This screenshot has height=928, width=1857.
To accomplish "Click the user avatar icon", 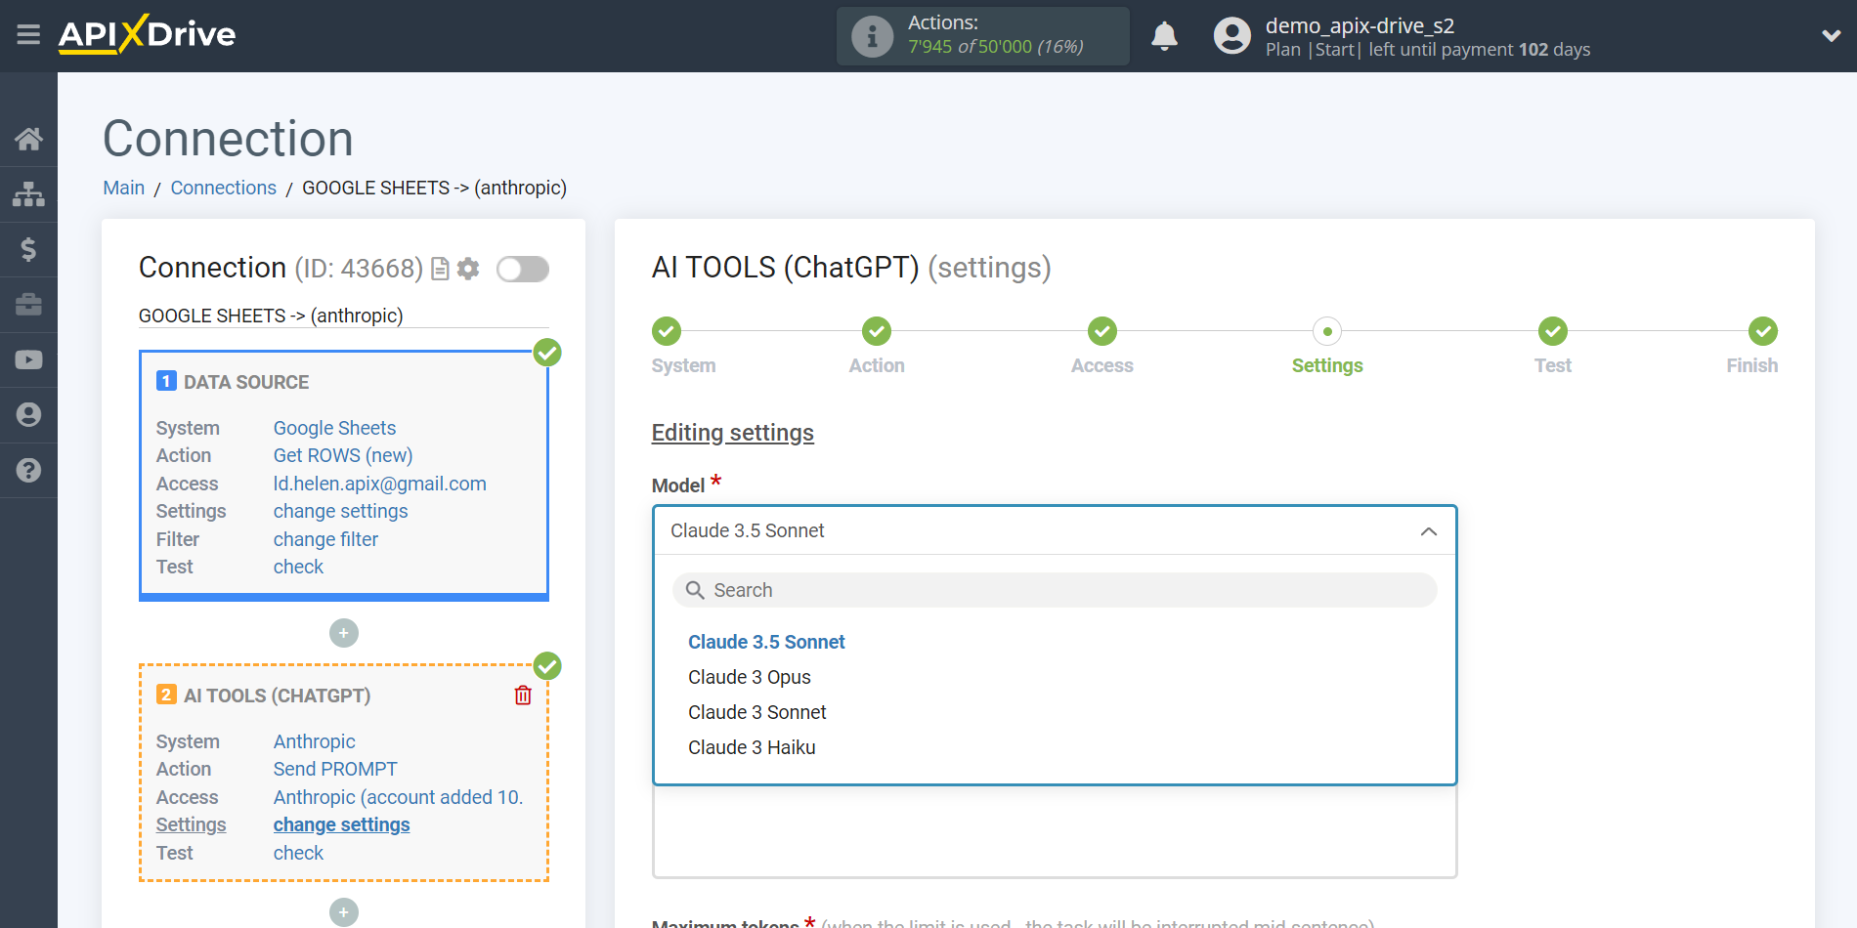I will 1231,36.
